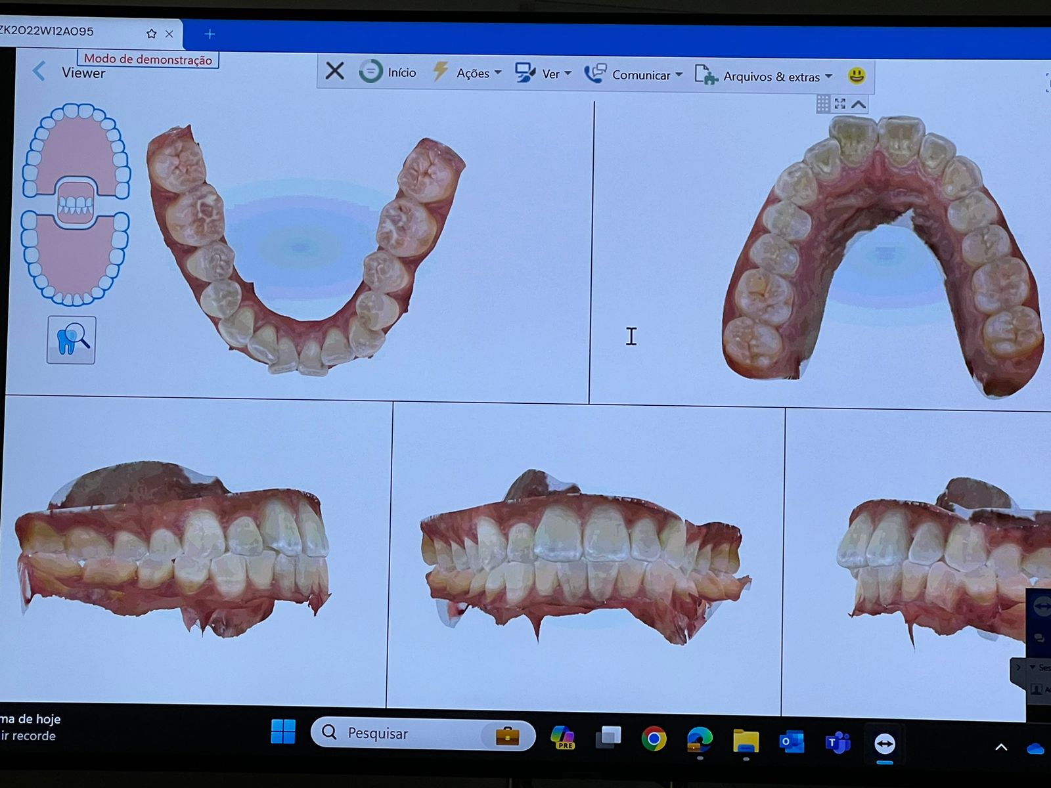
Task: Open Microsoft Teams from the taskbar
Action: 838,743
